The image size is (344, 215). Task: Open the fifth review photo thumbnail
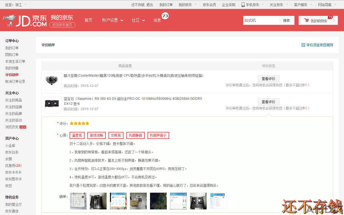click(x=158, y=201)
